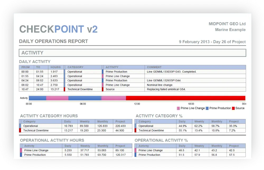Click the pink Prime Line Change legend swatch
The height and width of the screenshot is (170, 264).
pos(178,108)
